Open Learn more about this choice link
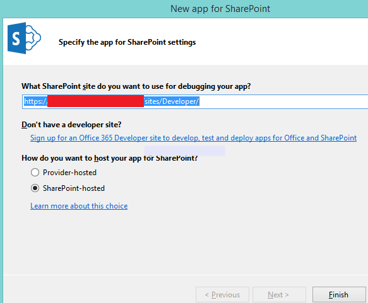The height and width of the screenshot is (303, 368). tap(79, 206)
